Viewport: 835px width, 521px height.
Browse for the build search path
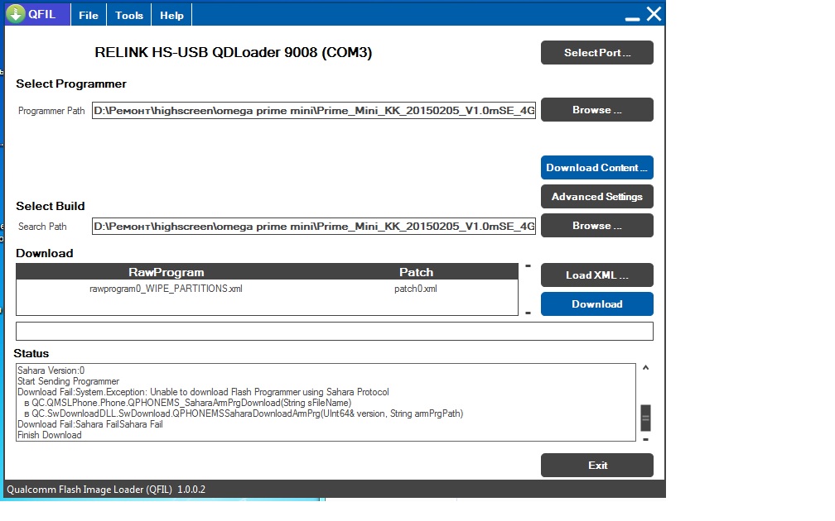pos(597,226)
